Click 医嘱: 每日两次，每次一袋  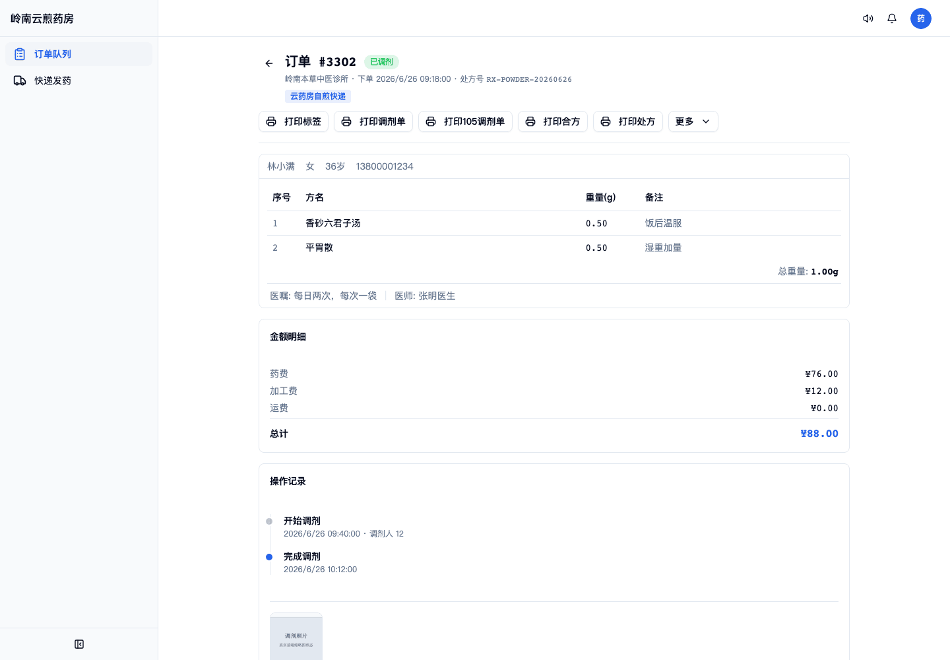click(x=323, y=296)
